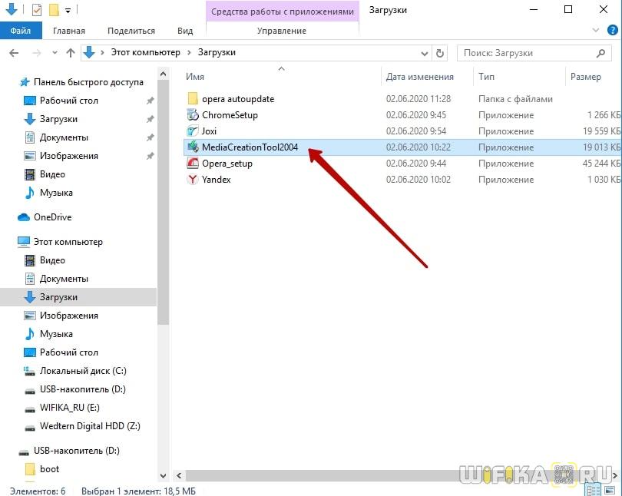Open pinned Документы in quick access

pos(64,137)
